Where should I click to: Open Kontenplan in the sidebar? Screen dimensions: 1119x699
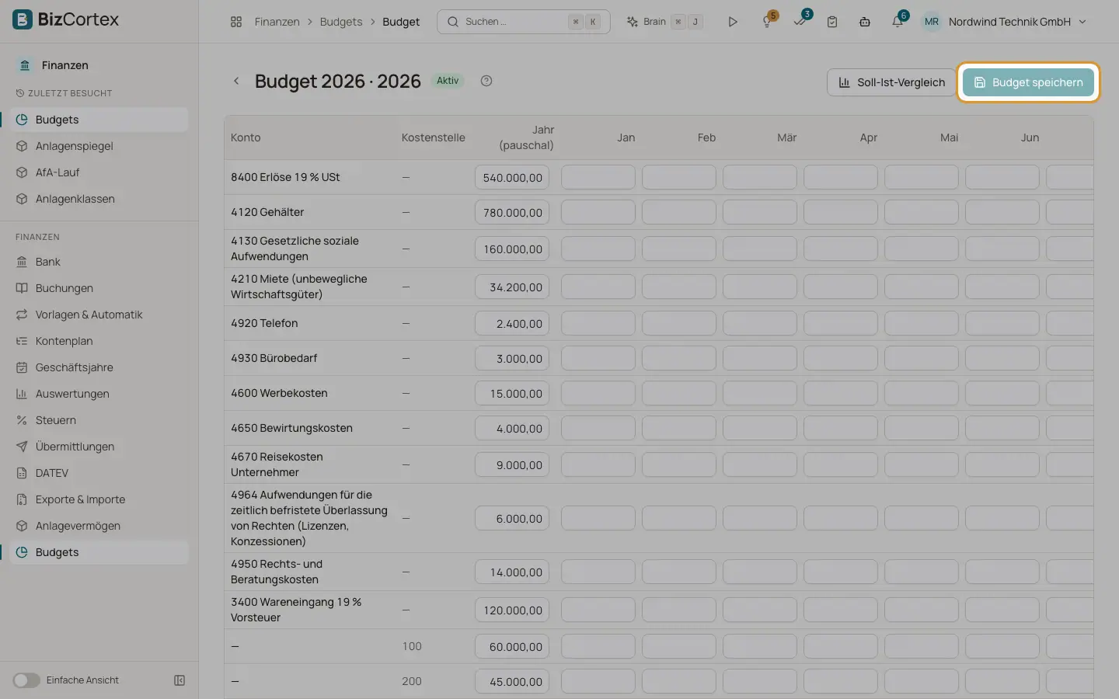click(x=99, y=341)
